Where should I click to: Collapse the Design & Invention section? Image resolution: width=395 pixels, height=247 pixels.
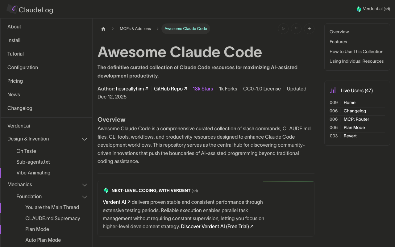(x=85, y=139)
